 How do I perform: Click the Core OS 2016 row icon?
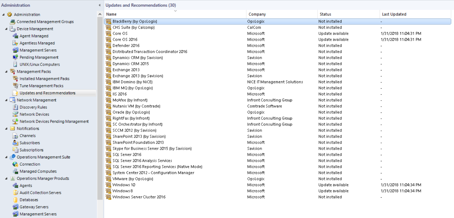coord(108,39)
